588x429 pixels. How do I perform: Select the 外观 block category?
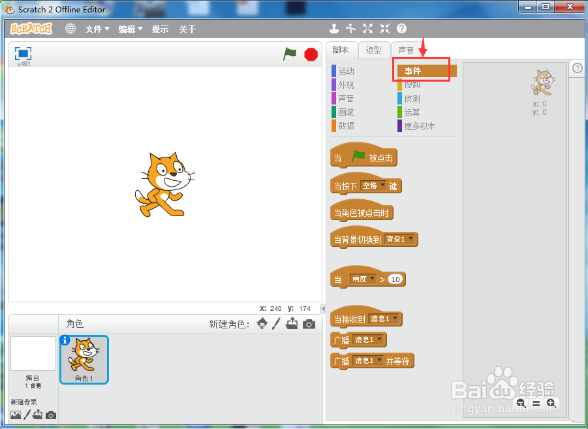[x=343, y=85]
